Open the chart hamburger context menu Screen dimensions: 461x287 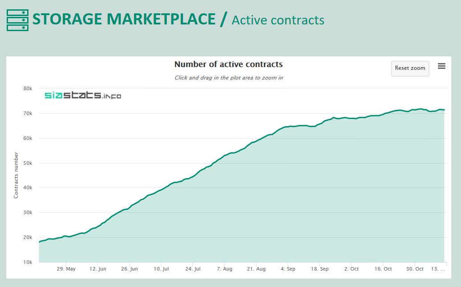click(x=441, y=66)
